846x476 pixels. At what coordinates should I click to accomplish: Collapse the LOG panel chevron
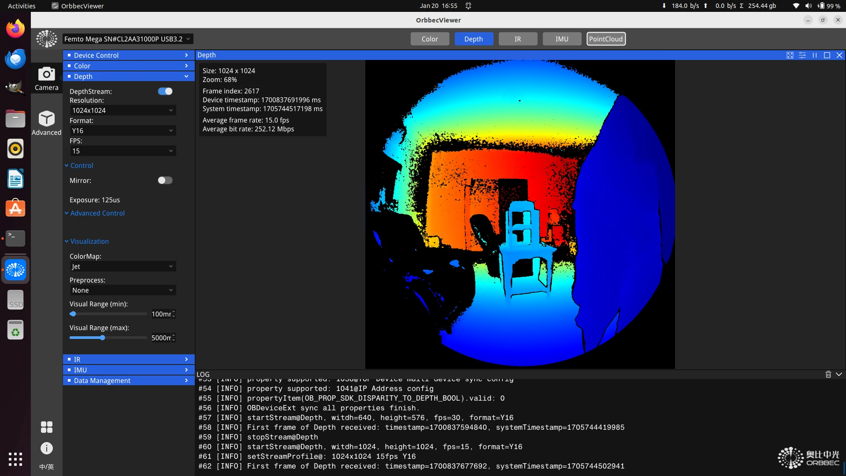pos(839,374)
